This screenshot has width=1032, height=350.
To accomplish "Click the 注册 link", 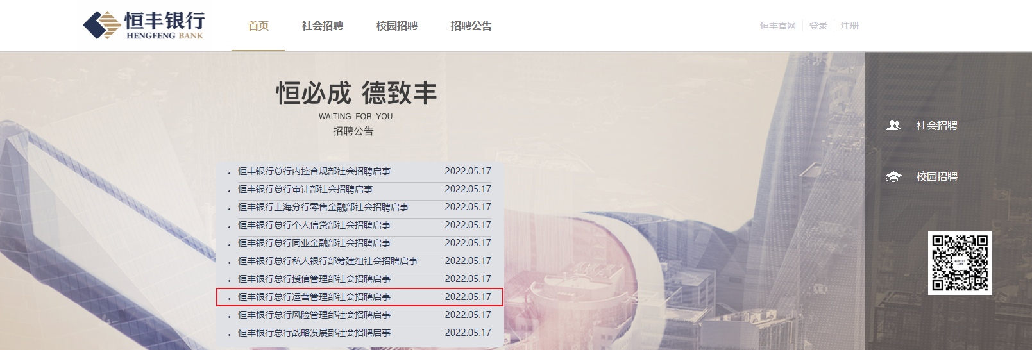I will [x=850, y=26].
